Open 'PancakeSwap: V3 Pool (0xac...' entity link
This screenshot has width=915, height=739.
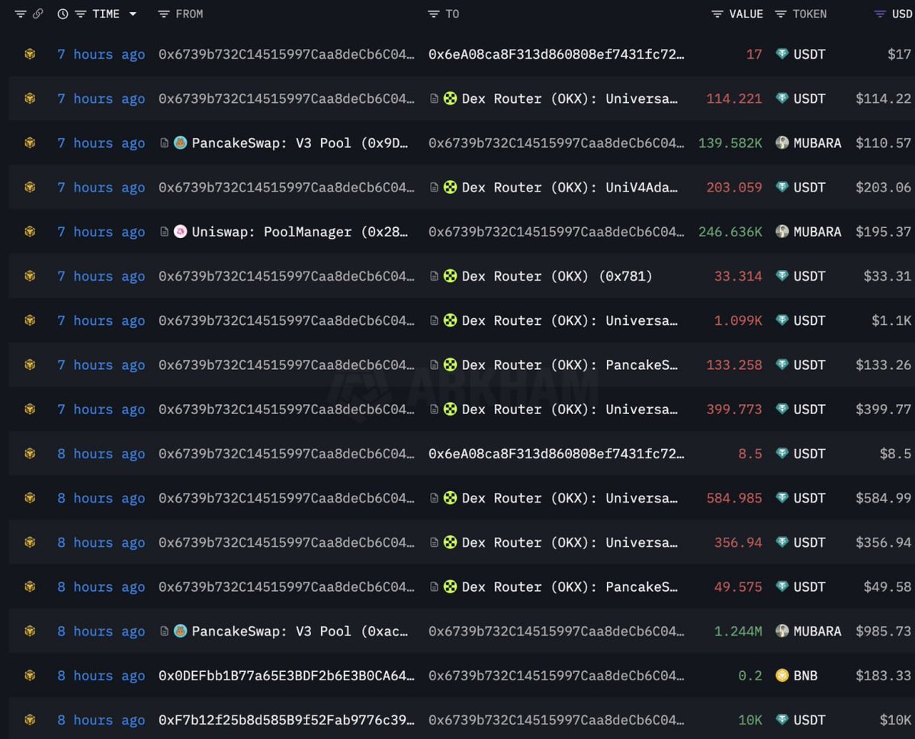coord(300,631)
